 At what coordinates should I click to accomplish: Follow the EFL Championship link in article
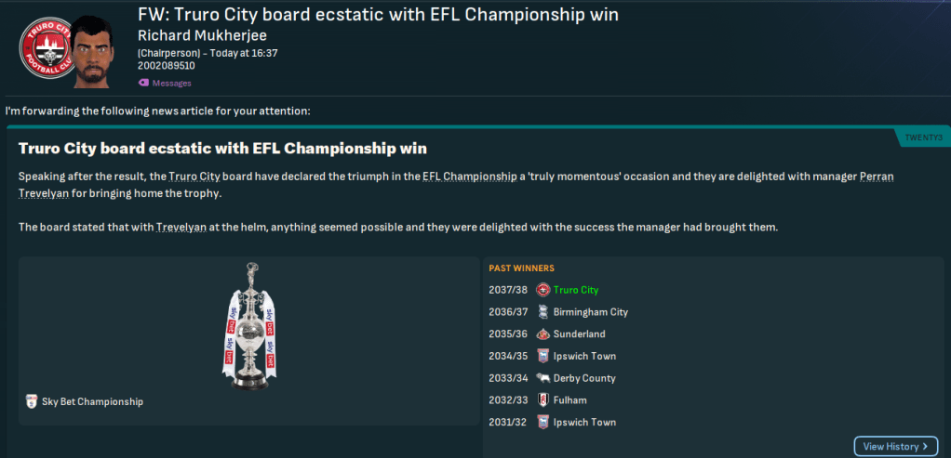point(469,176)
